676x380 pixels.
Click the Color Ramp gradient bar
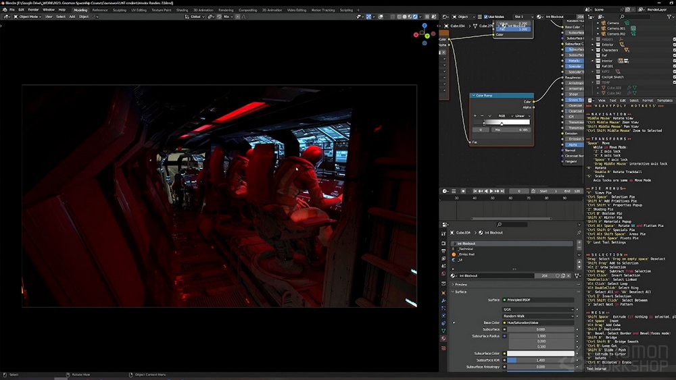502,123
